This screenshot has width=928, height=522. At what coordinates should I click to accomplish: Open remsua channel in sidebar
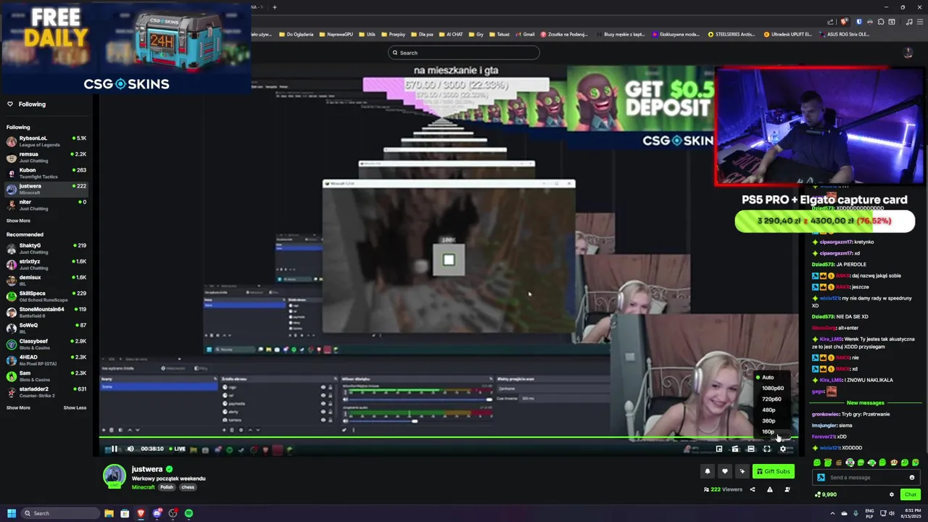click(x=46, y=157)
